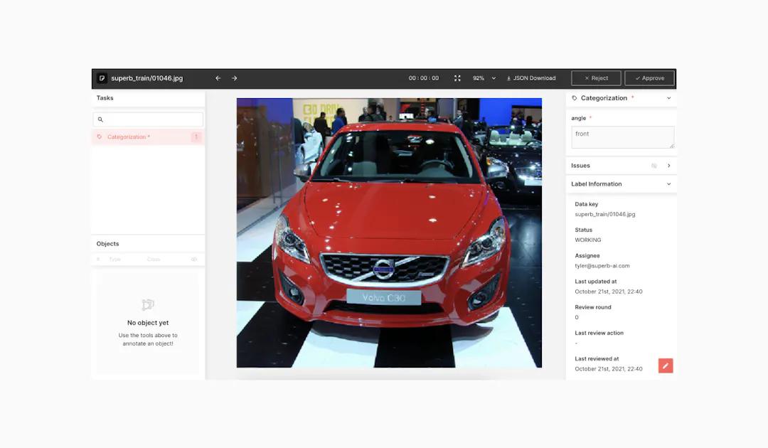Click the WORKING status value
The width and height of the screenshot is (768, 448).
(588, 240)
